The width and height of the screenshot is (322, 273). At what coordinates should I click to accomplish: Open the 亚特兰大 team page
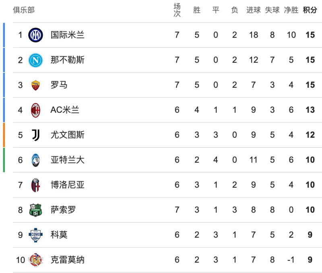click(67, 160)
